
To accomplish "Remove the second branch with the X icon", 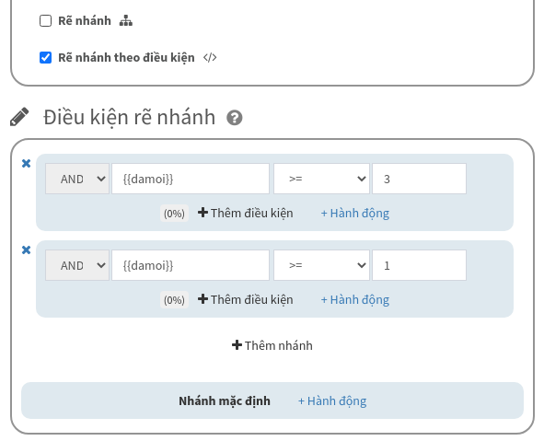I will coord(26,250).
